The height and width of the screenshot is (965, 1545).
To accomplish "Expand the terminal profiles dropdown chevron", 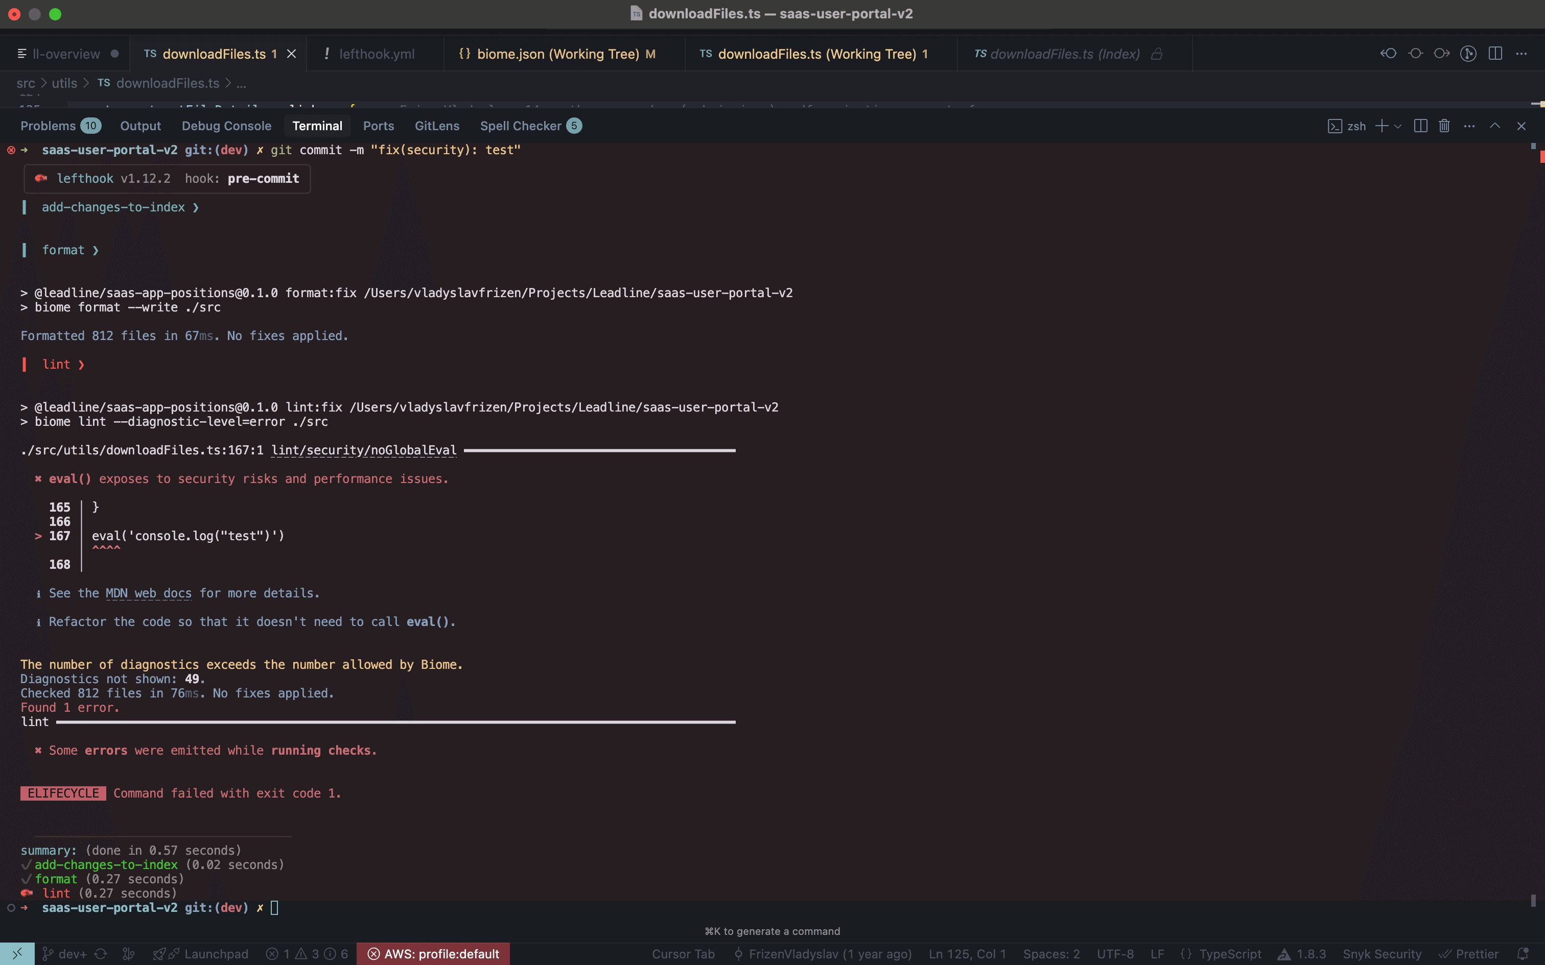I will pos(1398,126).
